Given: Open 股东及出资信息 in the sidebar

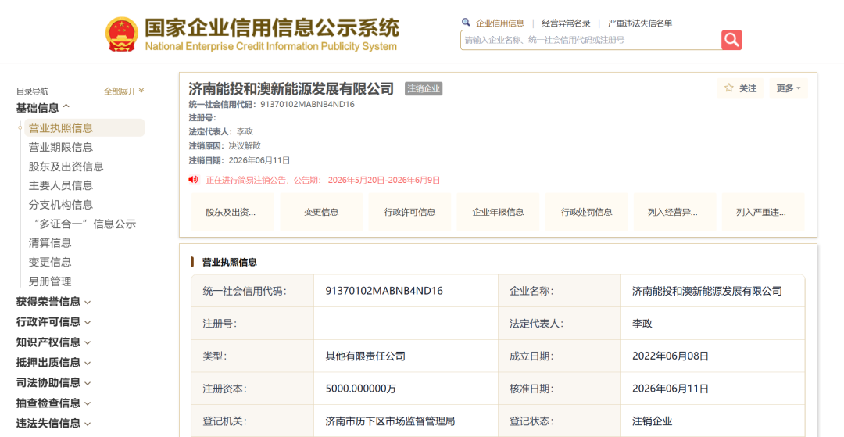Looking at the screenshot, I should pyautogui.click(x=66, y=167).
